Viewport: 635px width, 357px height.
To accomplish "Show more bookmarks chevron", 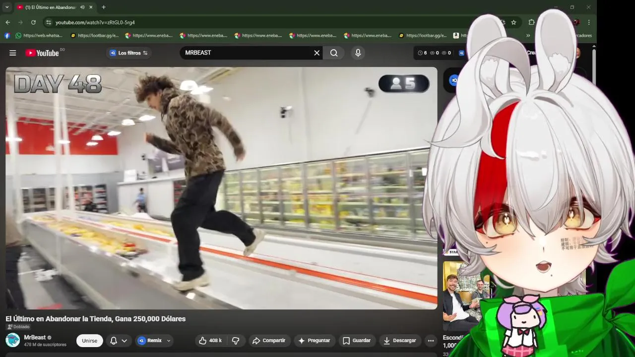I will pyautogui.click(x=528, y=36).
